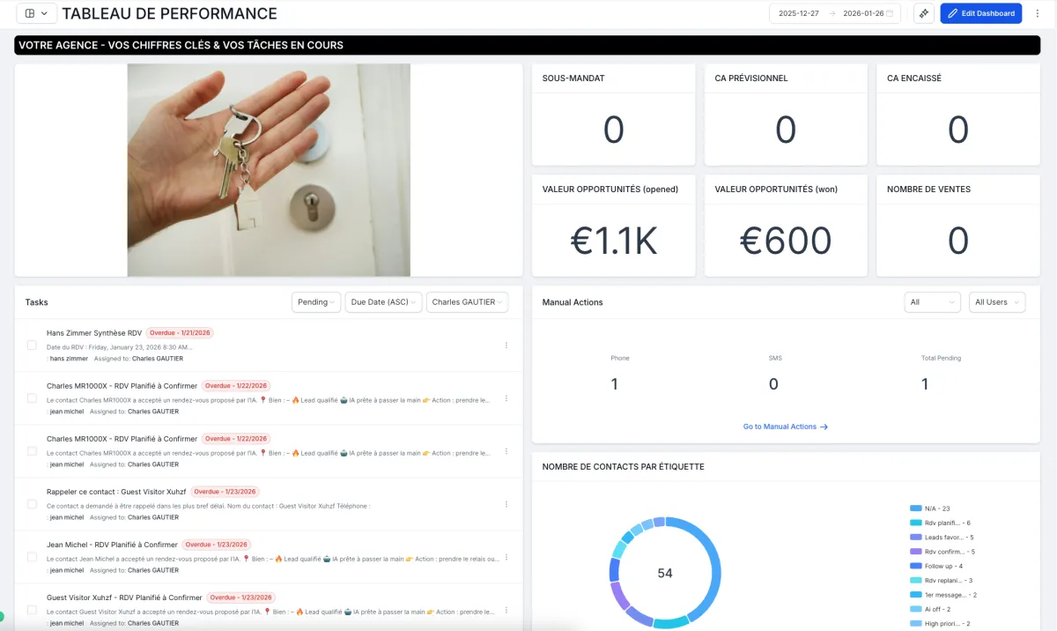1057x631 pixels.
Task: Click the SMS count in Manual Actions
Action: point(773,384)
